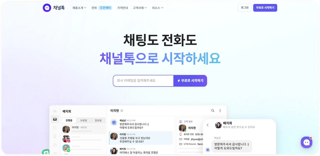
Task: Open the 가격안내 menu item
Action: pos(122,8)
